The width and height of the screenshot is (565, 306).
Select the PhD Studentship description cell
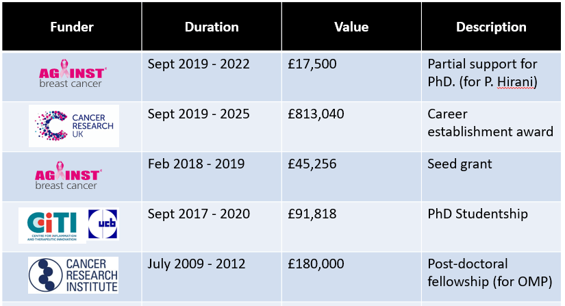491,227
